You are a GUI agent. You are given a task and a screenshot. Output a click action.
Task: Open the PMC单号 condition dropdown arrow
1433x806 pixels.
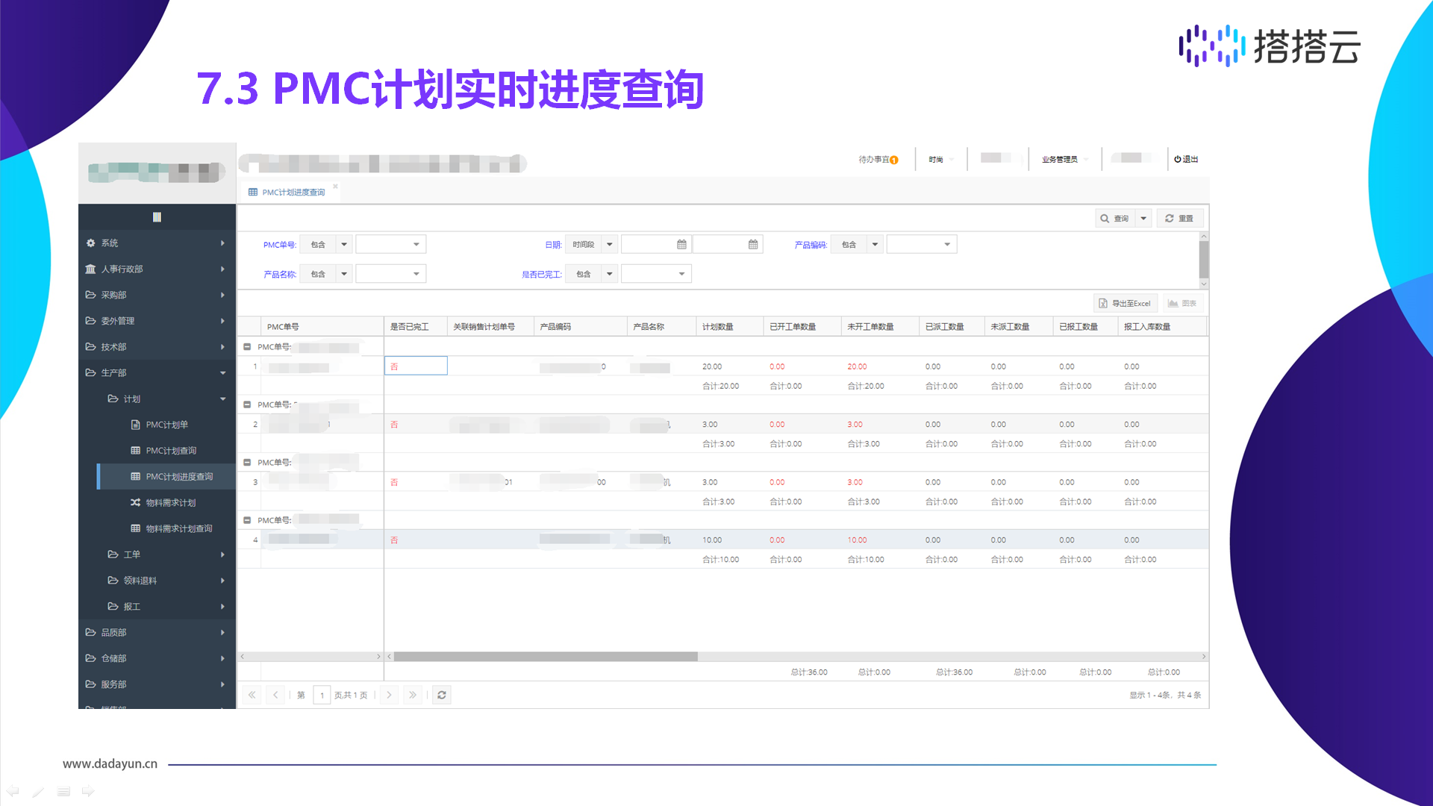click(344, 245)
